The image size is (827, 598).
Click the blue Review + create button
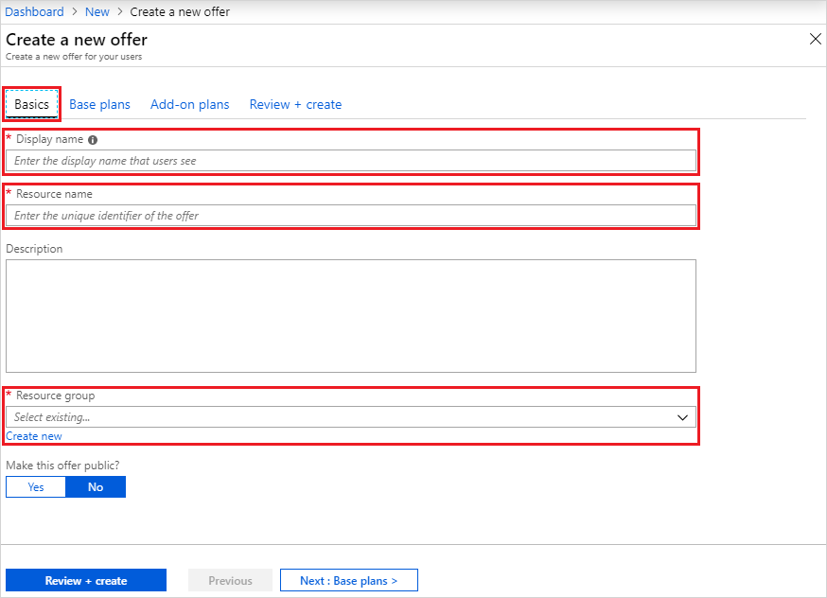tap(85, 579)
